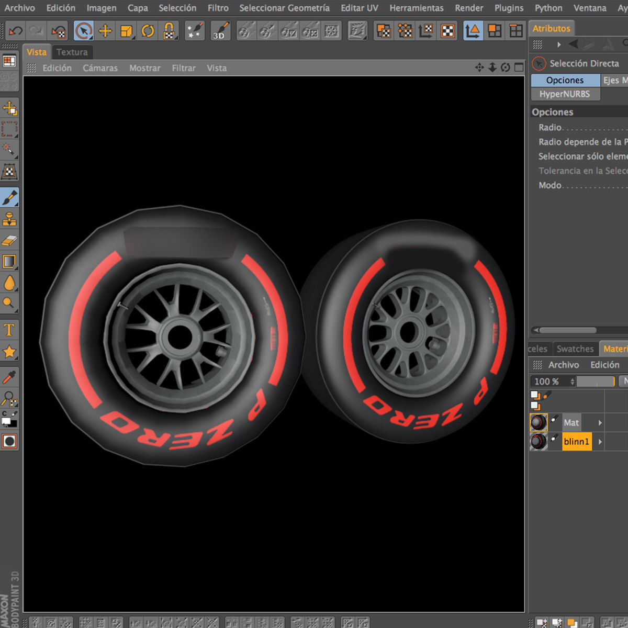This screenshot has height=628, width=628.
Task: Select the star shape tool
Action: click(9, 352)
